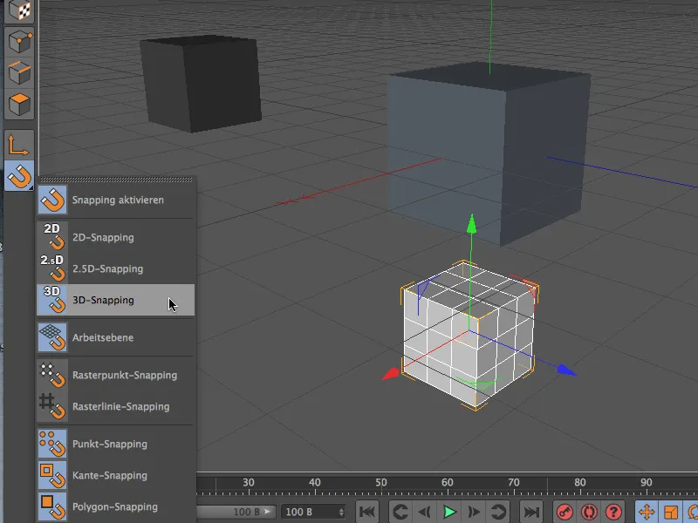Click the Axis mode L-shaped icon
This screenshot has height=523, width=698.
(x=19, y=145)
